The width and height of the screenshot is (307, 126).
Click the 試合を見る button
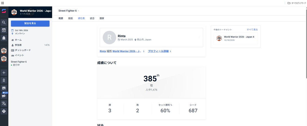coord(30,23)
